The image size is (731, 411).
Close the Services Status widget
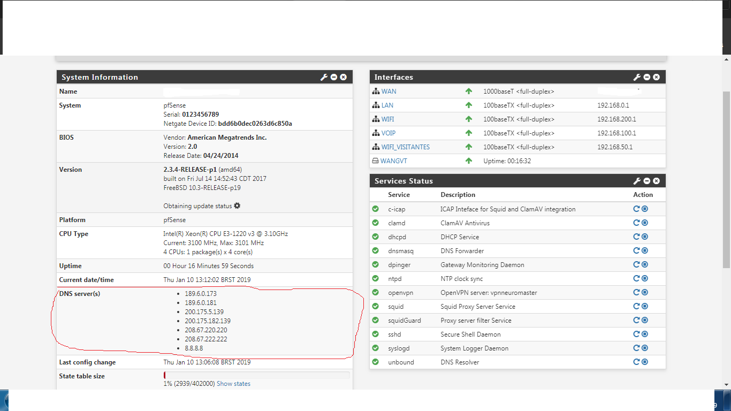coord(657,181)
